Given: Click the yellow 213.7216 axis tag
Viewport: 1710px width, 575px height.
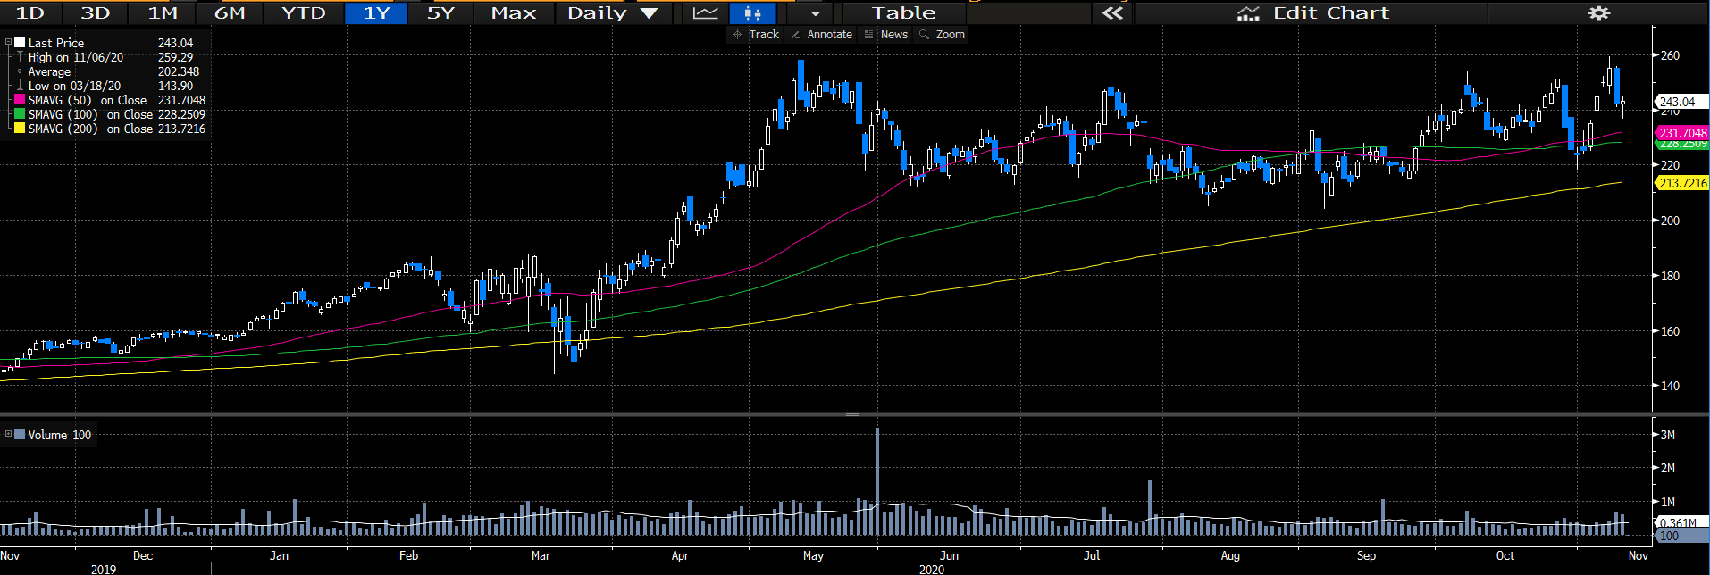Looking at the screenshot, I should [x=1681, y=183].
